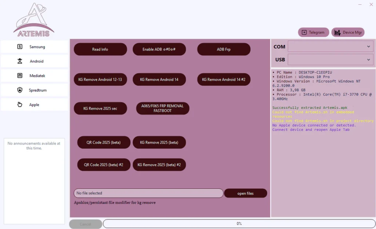This screenshot has height=229, width=376.
Task: Minimize the Artemis window
Action: [x=360, y=4]
